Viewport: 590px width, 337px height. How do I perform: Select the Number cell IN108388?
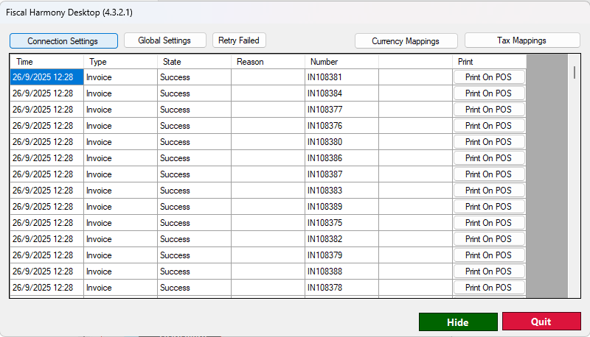[x=341, y=271]
